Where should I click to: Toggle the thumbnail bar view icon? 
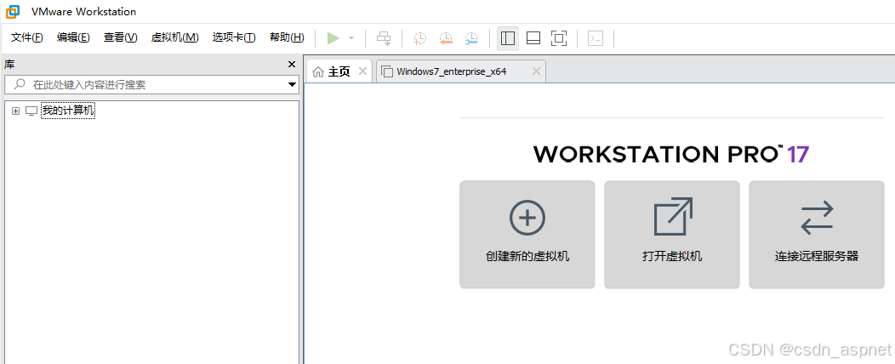pyautogui.click(x=533, y=38)
